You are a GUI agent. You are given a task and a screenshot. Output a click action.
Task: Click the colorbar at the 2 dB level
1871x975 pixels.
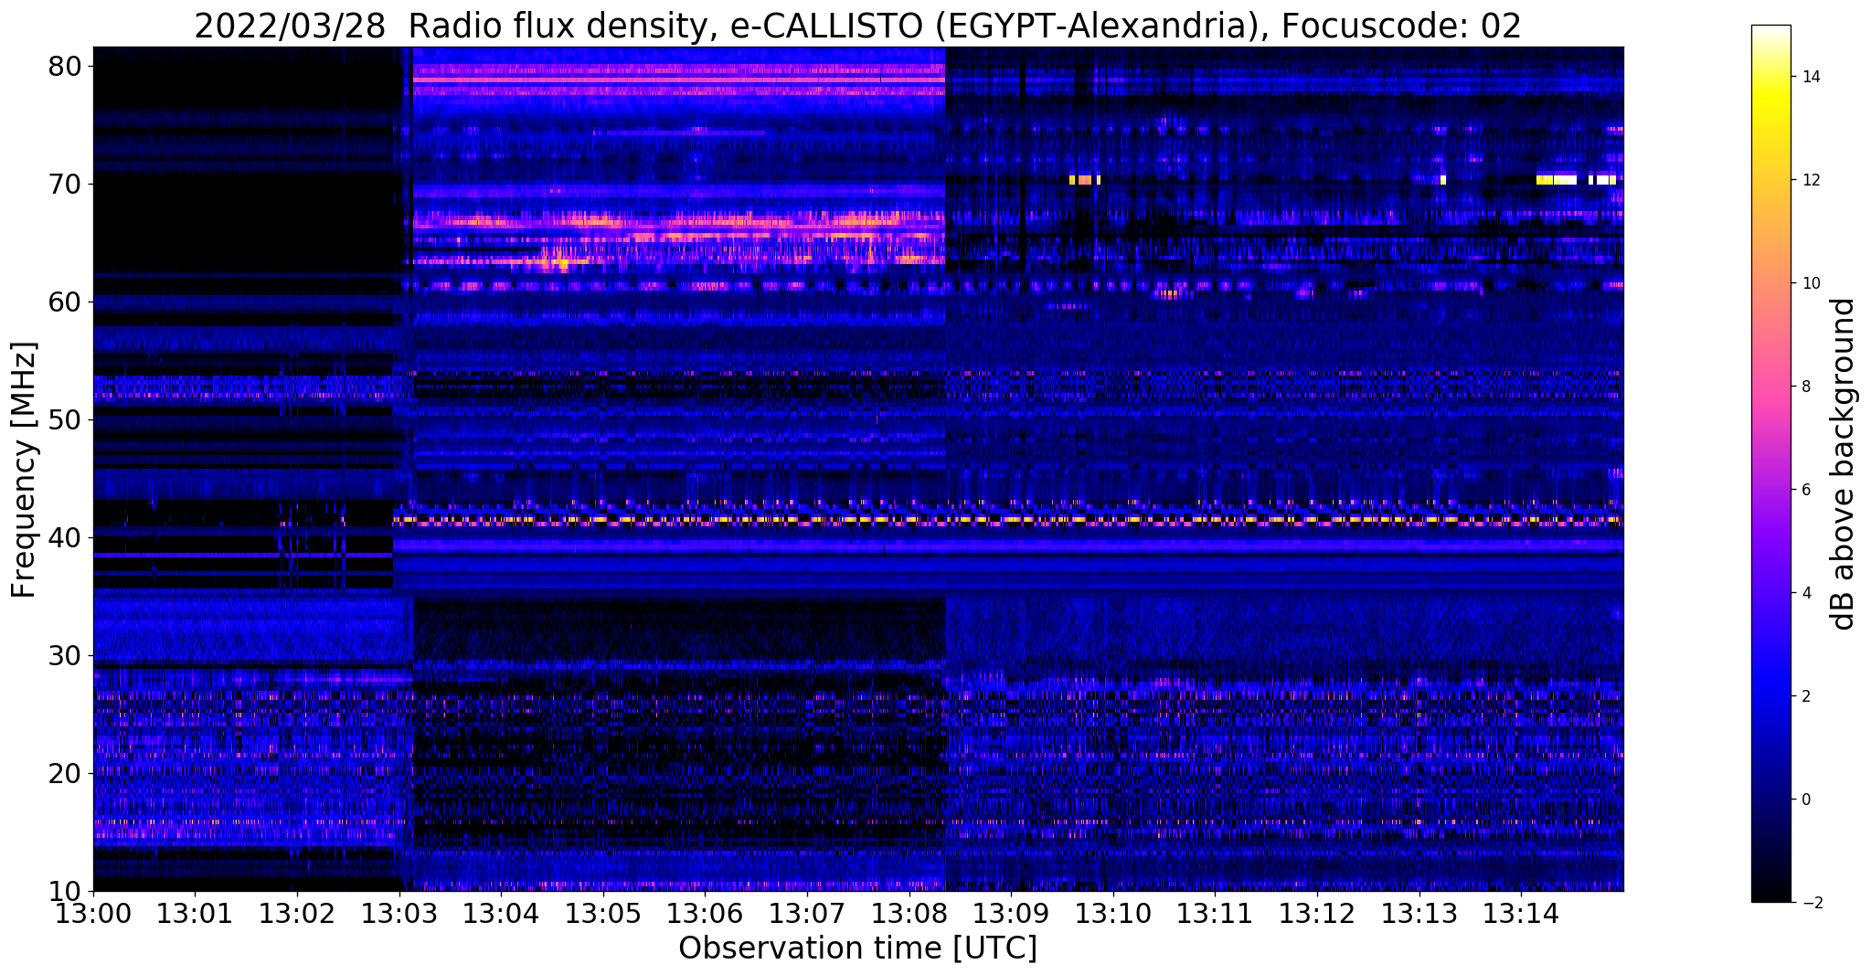1770,696
